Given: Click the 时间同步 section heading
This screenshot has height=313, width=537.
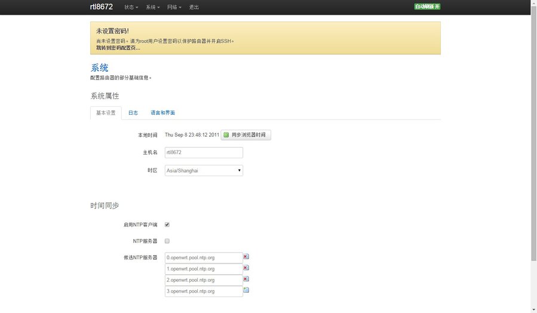Looking at the screenshot, I should 105,205.
